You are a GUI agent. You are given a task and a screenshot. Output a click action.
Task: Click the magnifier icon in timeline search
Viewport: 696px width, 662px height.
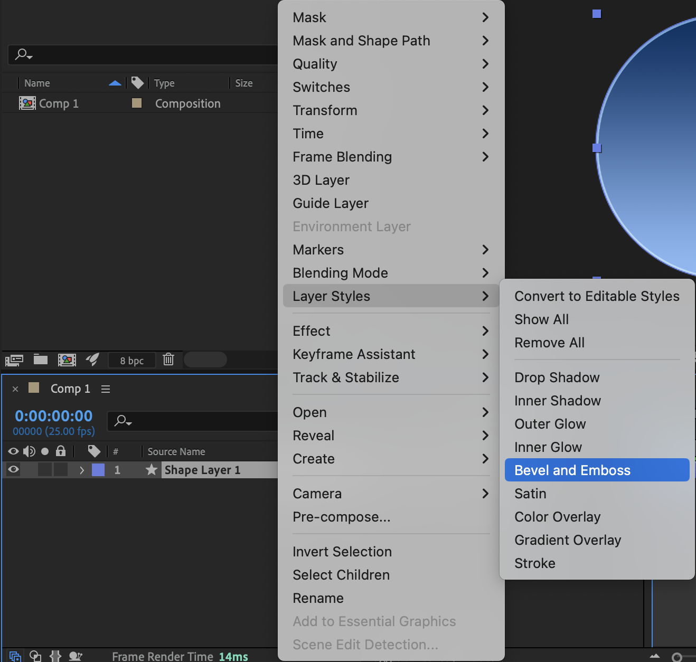(123, 421)
